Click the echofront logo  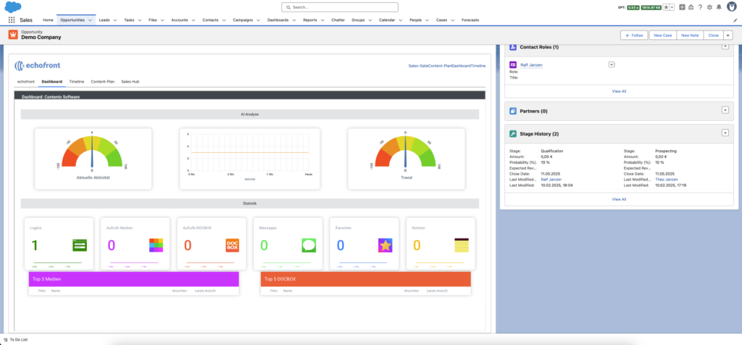coord(38,65)
